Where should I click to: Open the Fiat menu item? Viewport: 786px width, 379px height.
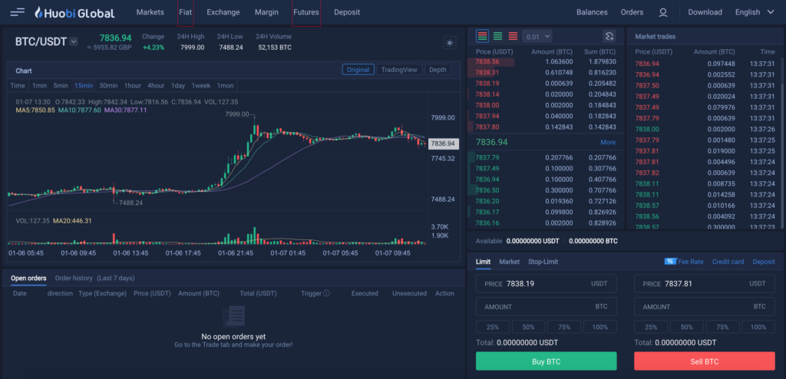[x=186, y=12]
